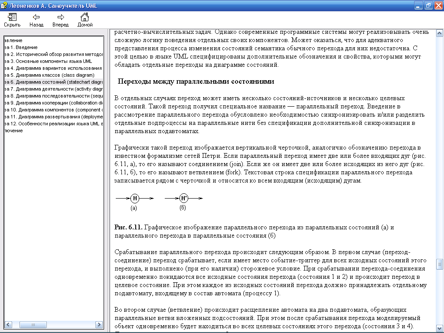Image resolution: width=444 pixels, height=333 pixels.
Task: Close the Самоучитель UML help window
Action: (438, 5)
